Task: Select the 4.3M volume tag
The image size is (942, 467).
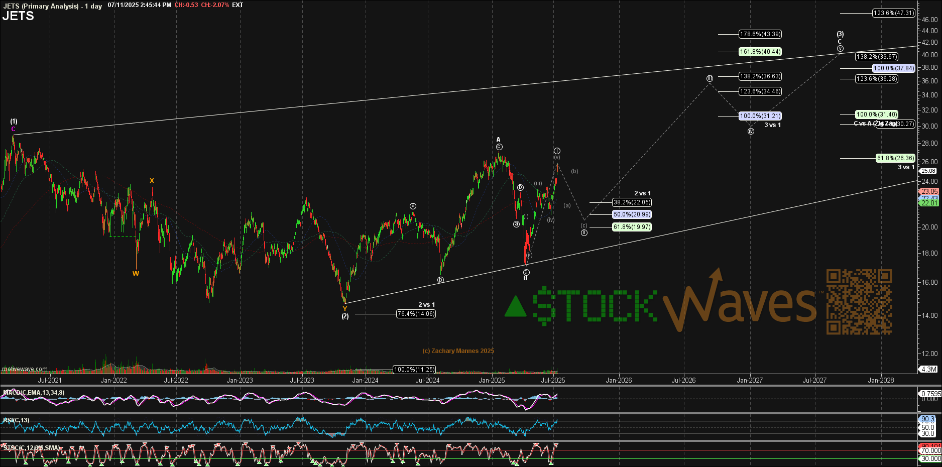Action: coord(929,369)
